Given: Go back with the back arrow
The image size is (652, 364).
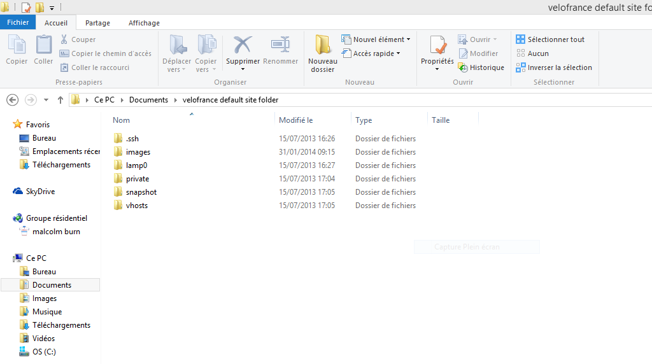Looking at the screenshot, I should [13, 100].
